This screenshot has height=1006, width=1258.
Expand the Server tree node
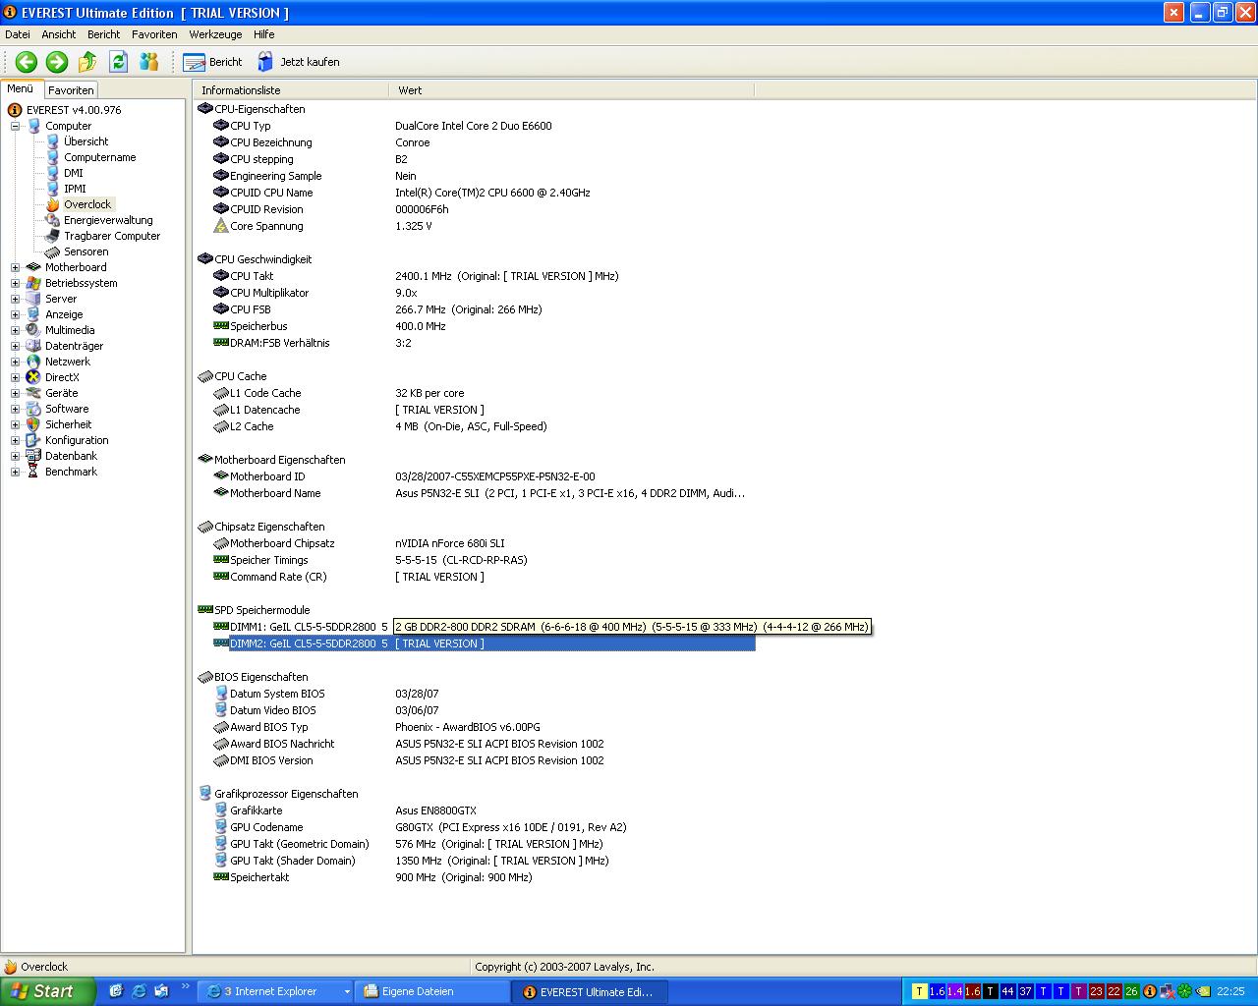(15, 299)
